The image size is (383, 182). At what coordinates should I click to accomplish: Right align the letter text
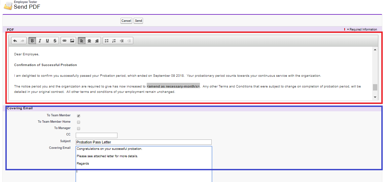click(97, 41)
